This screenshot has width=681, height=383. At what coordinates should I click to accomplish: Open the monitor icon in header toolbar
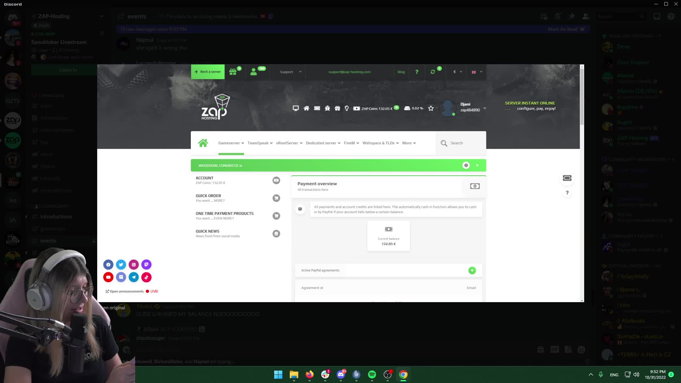point(295,108)
